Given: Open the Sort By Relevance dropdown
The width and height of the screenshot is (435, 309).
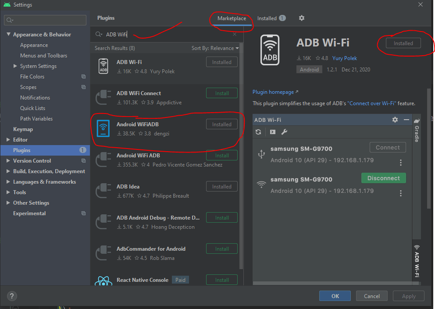Looking at the screenshot, I should tap(215, 48).
